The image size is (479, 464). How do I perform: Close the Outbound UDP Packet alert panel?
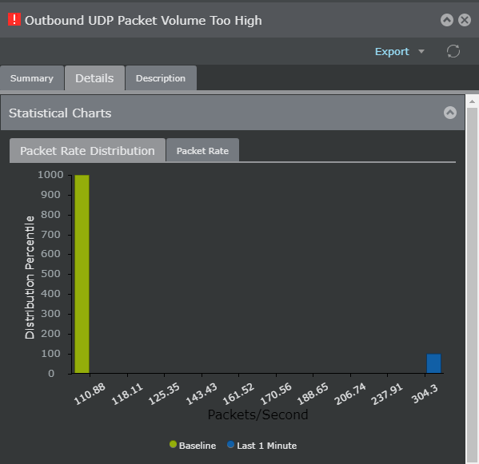pos(465,20)
